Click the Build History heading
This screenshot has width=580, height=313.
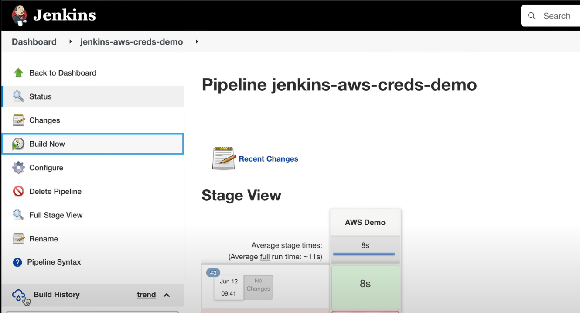[x=57, y=295]
